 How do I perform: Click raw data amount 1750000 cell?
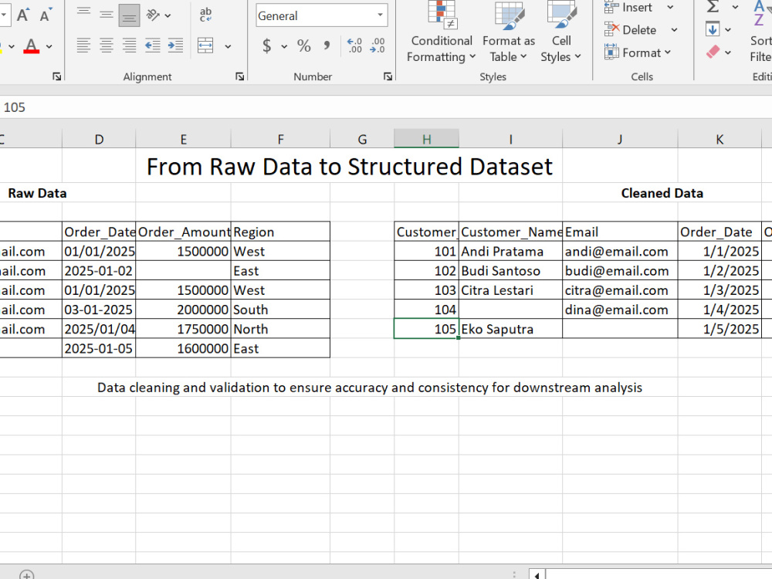(183, 329)
